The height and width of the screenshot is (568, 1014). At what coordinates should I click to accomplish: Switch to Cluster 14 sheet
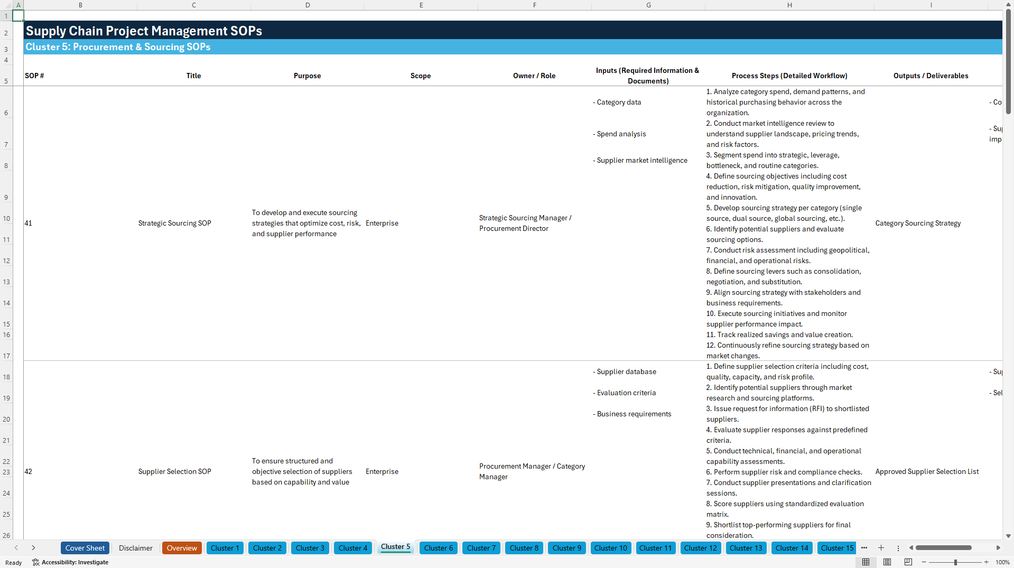[x=792, y=548]
